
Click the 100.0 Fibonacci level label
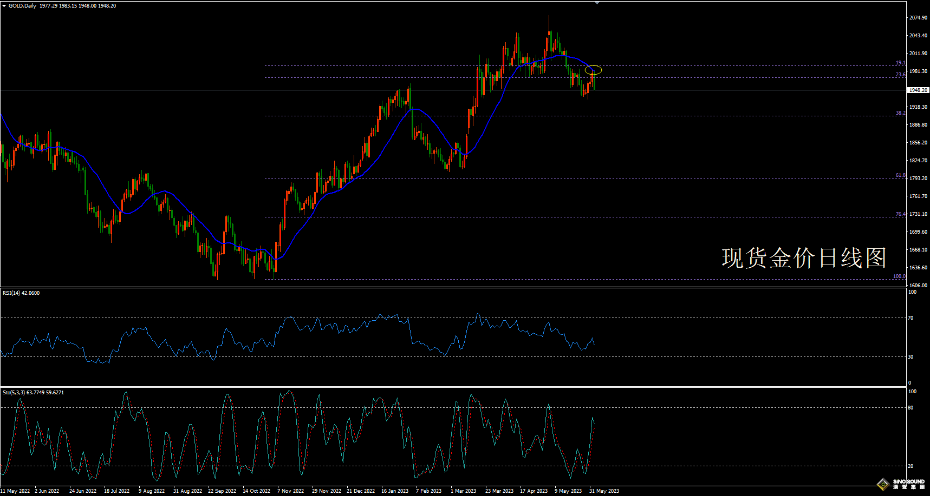(899, 276)
